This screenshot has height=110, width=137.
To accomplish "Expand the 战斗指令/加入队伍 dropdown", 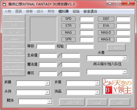I will [125, 72].
